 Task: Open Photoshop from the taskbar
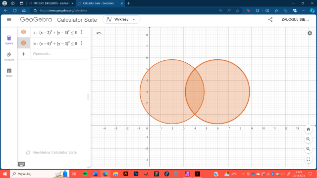coord(136,174)
